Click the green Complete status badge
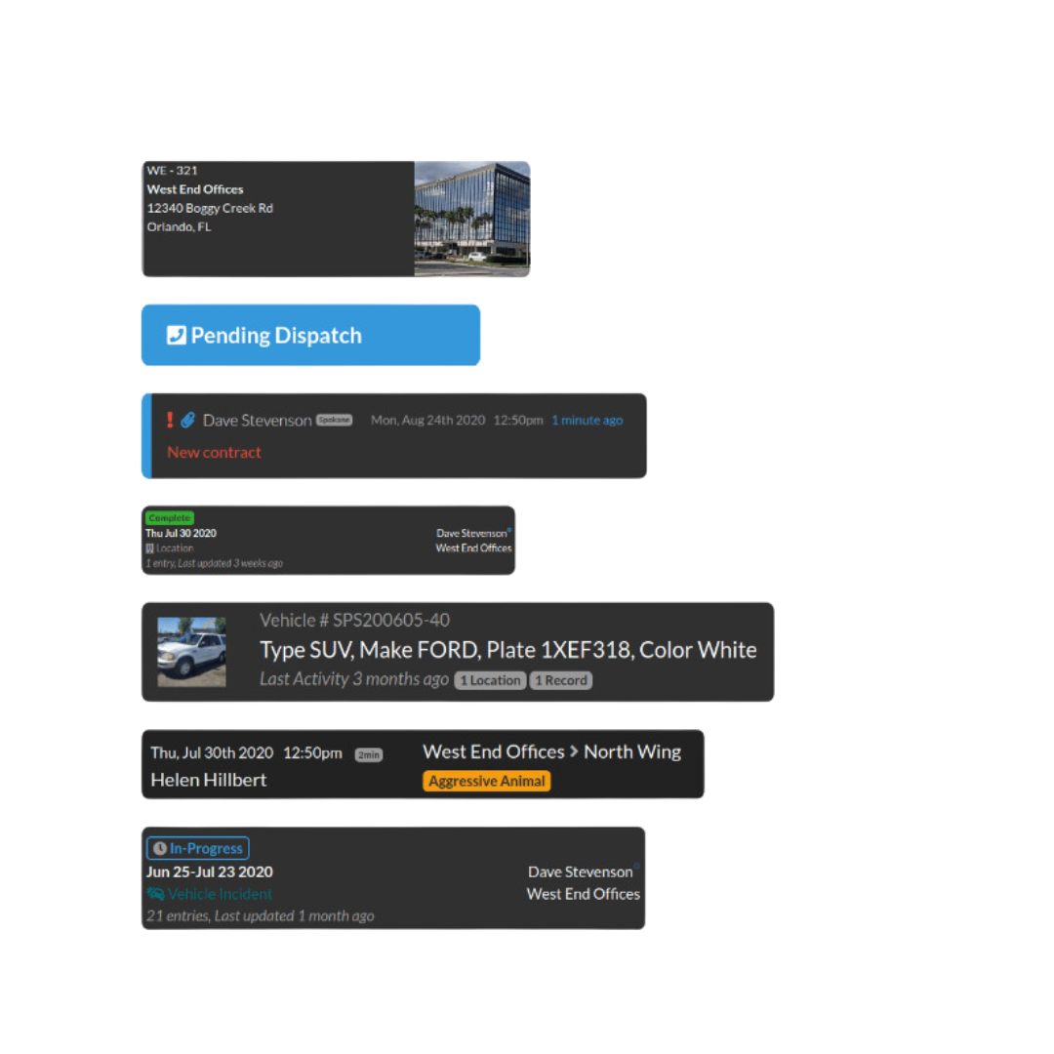The height and width of the screenshot is (1054, 1054). click(x=170, y=518)
